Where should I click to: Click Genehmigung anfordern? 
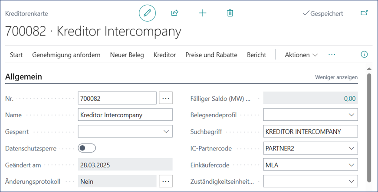[66, 55]
